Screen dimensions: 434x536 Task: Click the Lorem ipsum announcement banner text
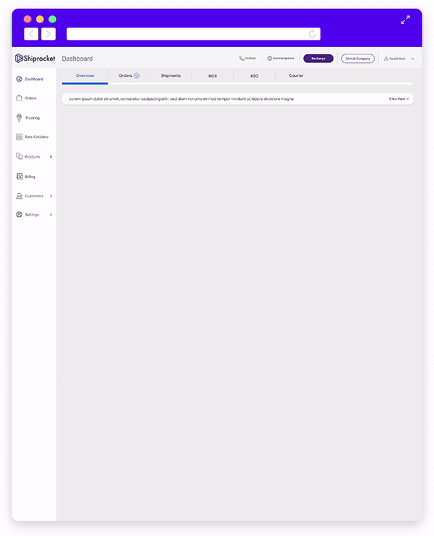[x=181, y=99]
